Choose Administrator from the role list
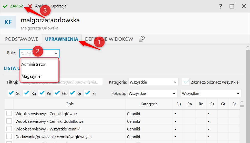 click(x=34, y=64)
